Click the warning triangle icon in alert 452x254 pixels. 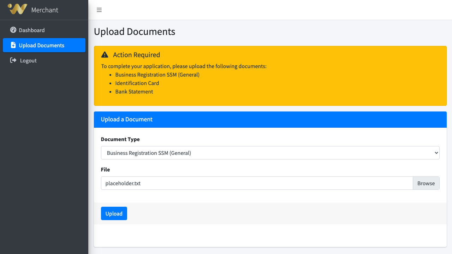coord(105,55)
